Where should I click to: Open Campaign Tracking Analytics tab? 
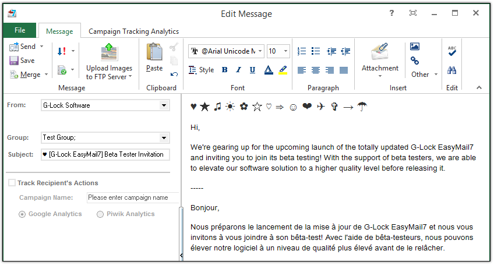[133, 31]
